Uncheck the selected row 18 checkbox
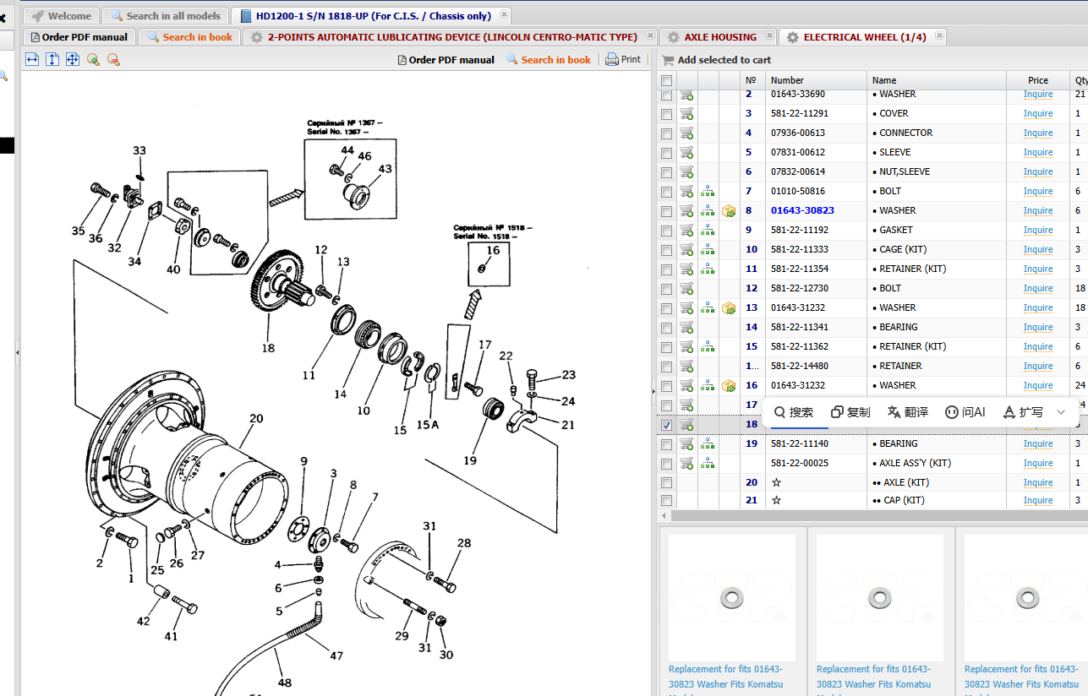Viewport: 1088px width, 696px height. (x=667, y=425)
